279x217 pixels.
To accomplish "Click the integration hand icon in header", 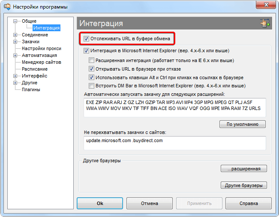I will coord(264,23).
